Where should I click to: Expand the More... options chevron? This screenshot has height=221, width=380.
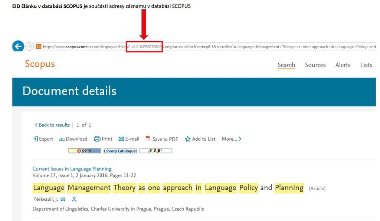(240, 139)
